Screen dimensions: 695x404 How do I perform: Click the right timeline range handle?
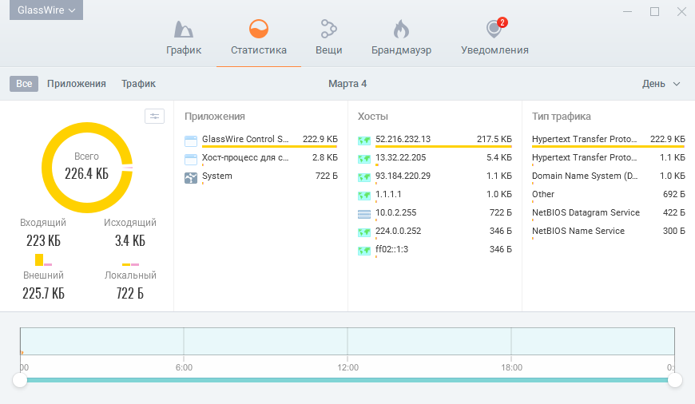click(674, 380)
